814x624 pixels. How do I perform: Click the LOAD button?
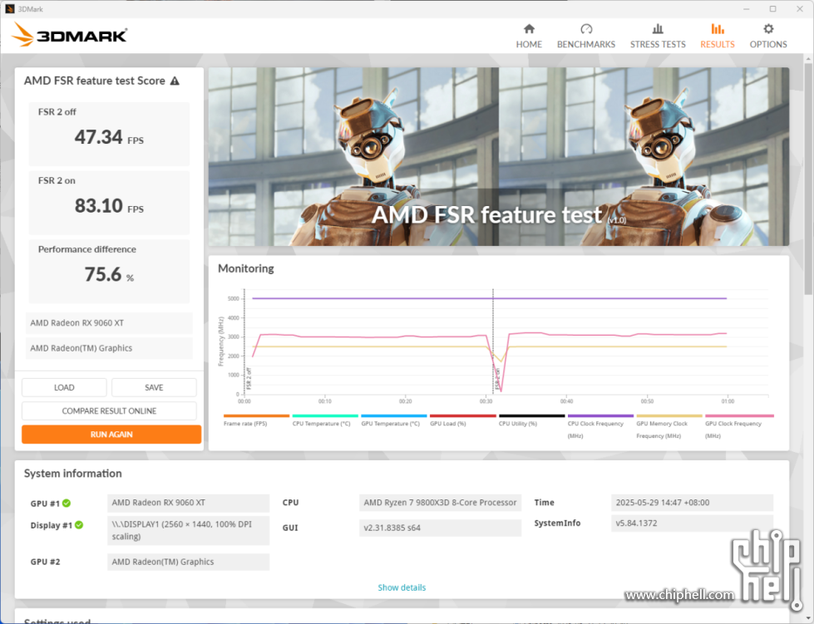(64, 387)
